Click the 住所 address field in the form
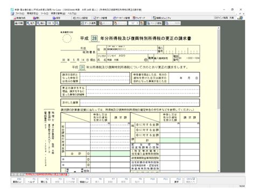 (132, 49)
